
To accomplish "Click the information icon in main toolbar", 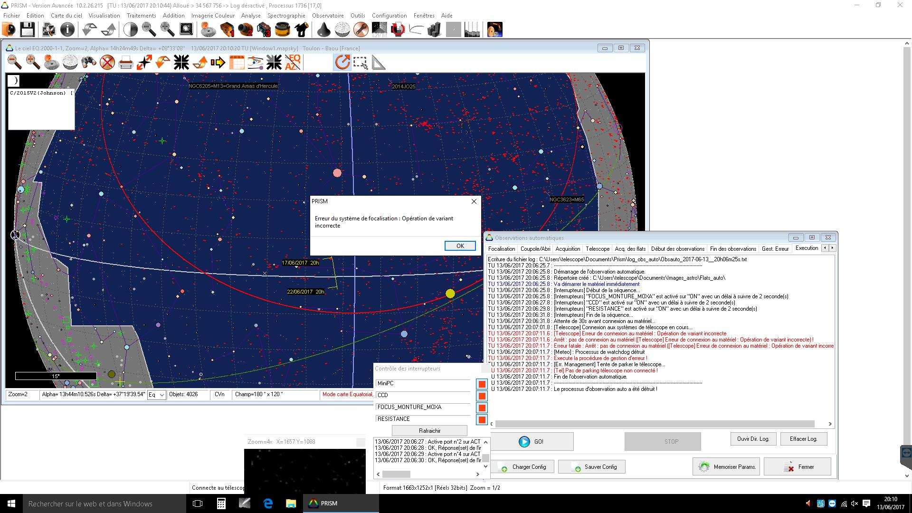I will (67, 29).
